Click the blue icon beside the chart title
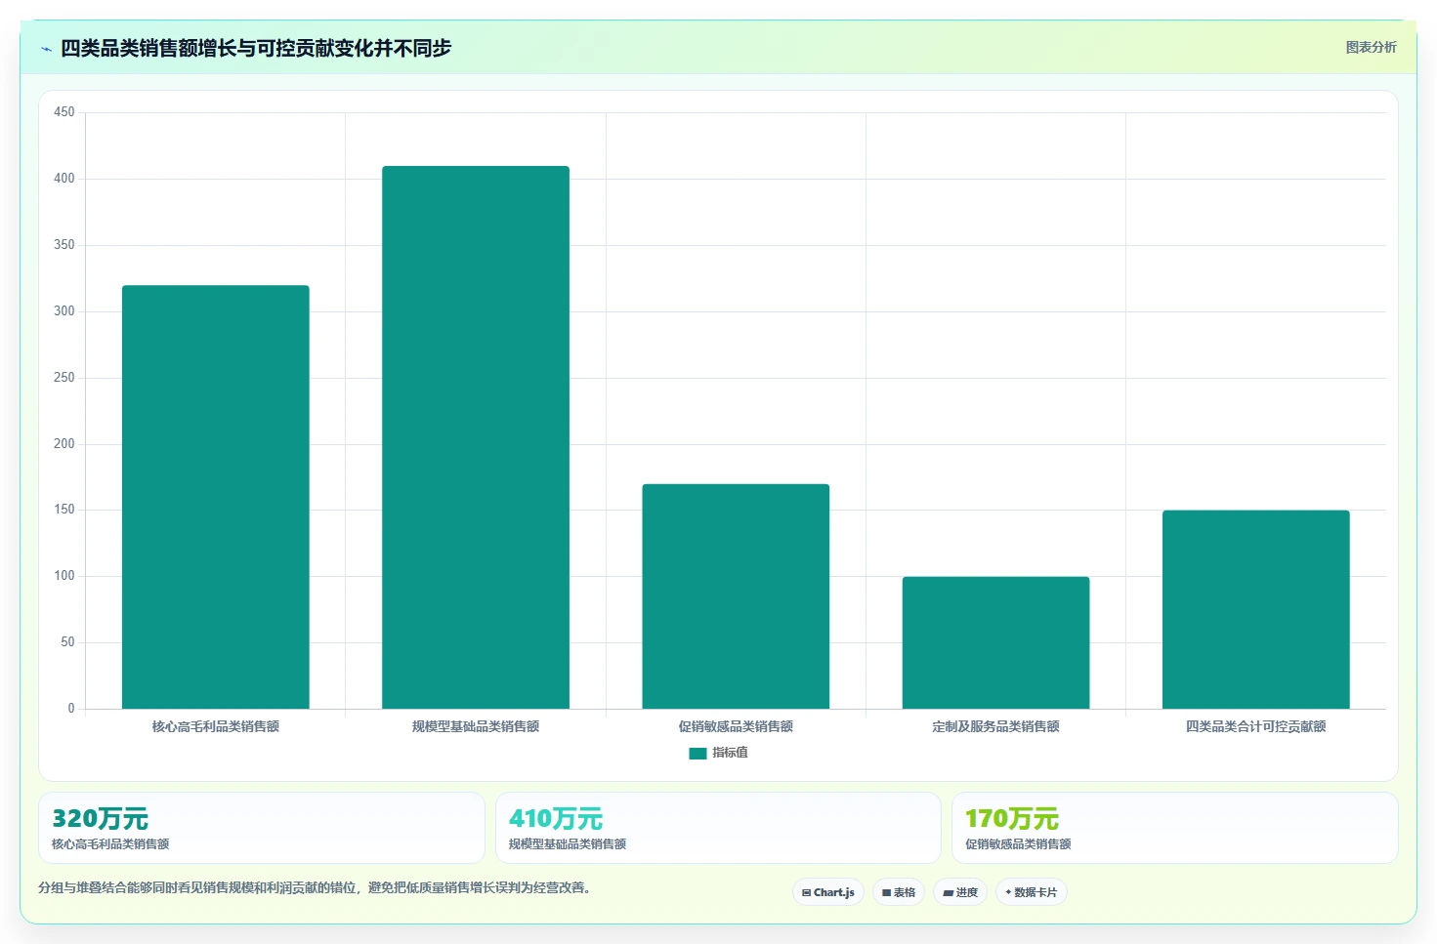Viewport: 1437px width, 944px height. point(46,49)
